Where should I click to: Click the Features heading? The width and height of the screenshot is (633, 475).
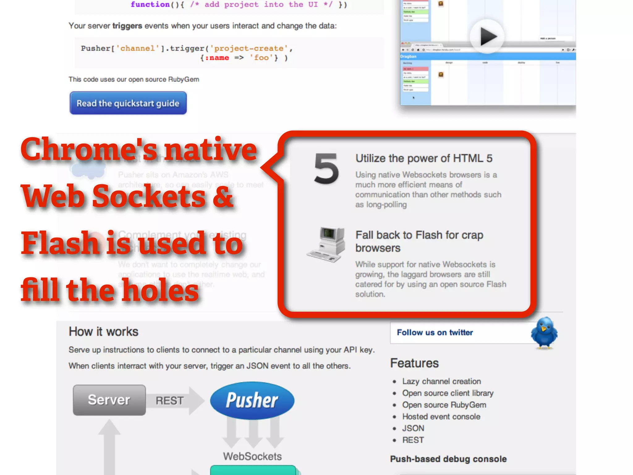414,363
